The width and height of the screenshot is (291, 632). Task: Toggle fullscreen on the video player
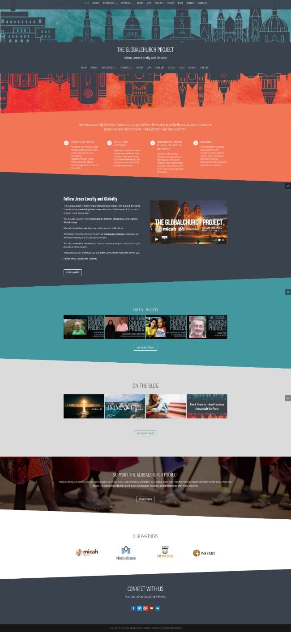(x=224, y=240)
